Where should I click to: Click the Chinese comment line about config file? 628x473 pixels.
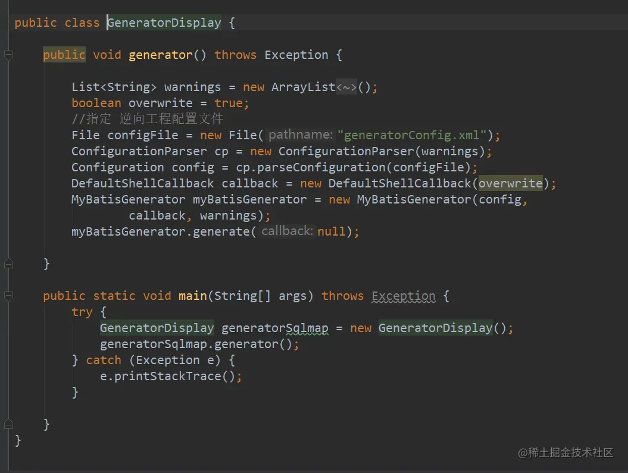point(148,119)
